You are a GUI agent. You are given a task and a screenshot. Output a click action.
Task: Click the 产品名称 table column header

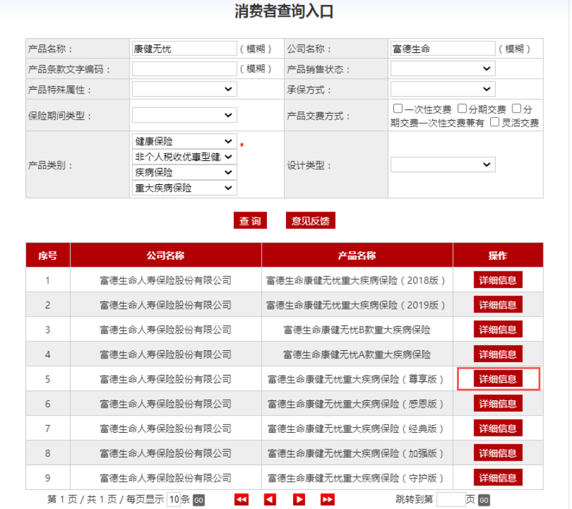tap(357, 255)
